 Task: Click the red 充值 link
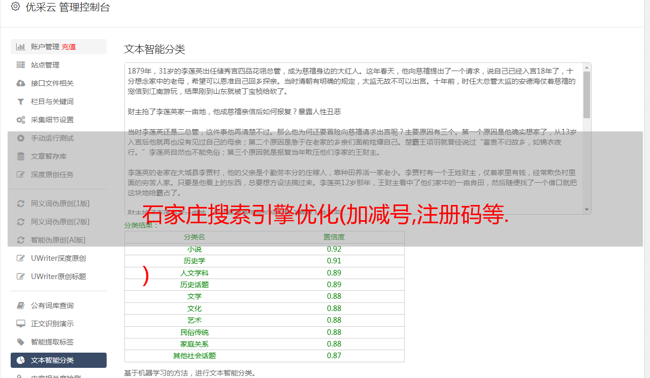coord(69,47)
